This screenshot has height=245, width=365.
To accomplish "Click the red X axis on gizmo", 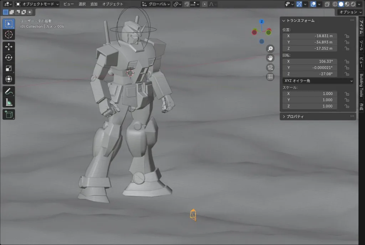I will pos(254,32).
